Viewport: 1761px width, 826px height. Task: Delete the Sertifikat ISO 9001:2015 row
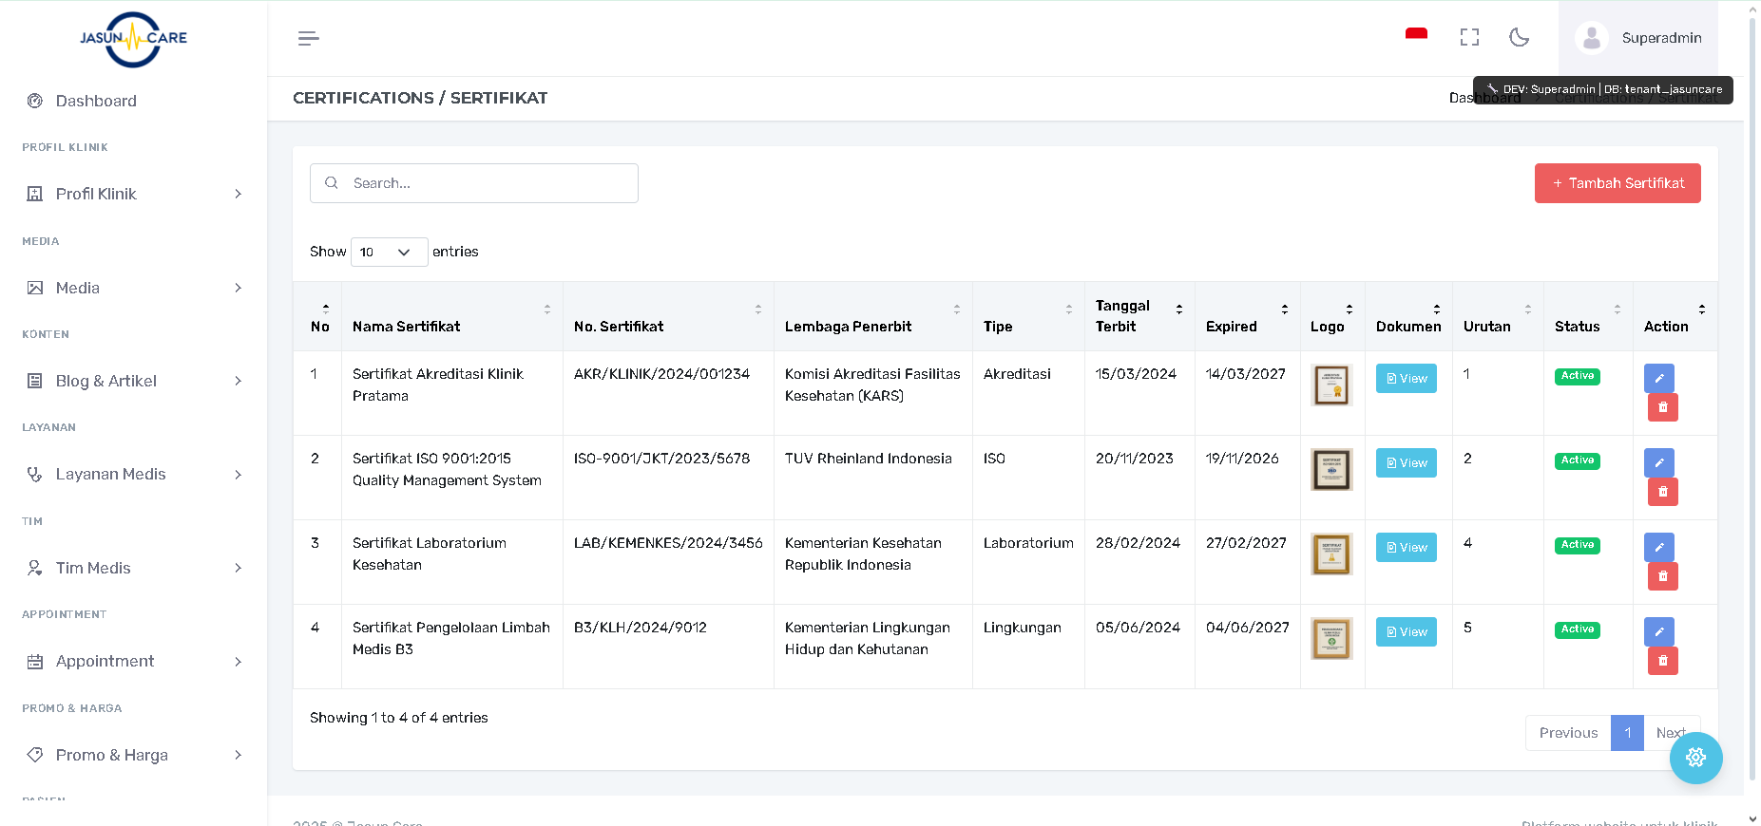click(x=1662, y=492)
